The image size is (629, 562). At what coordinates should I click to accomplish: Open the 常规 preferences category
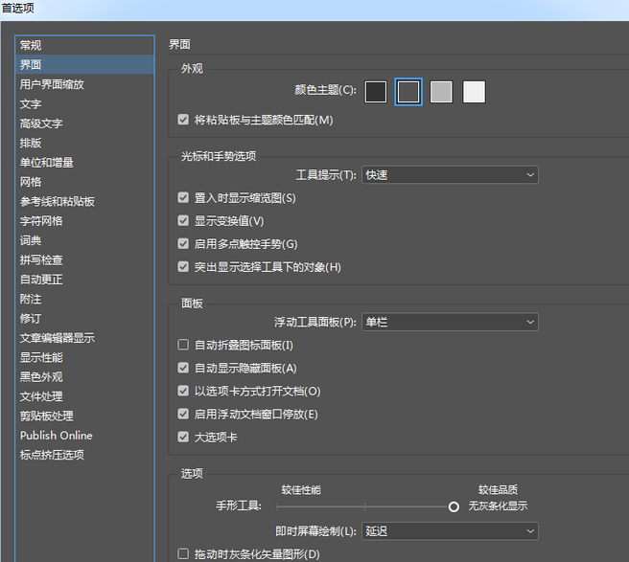click(31, 45)
